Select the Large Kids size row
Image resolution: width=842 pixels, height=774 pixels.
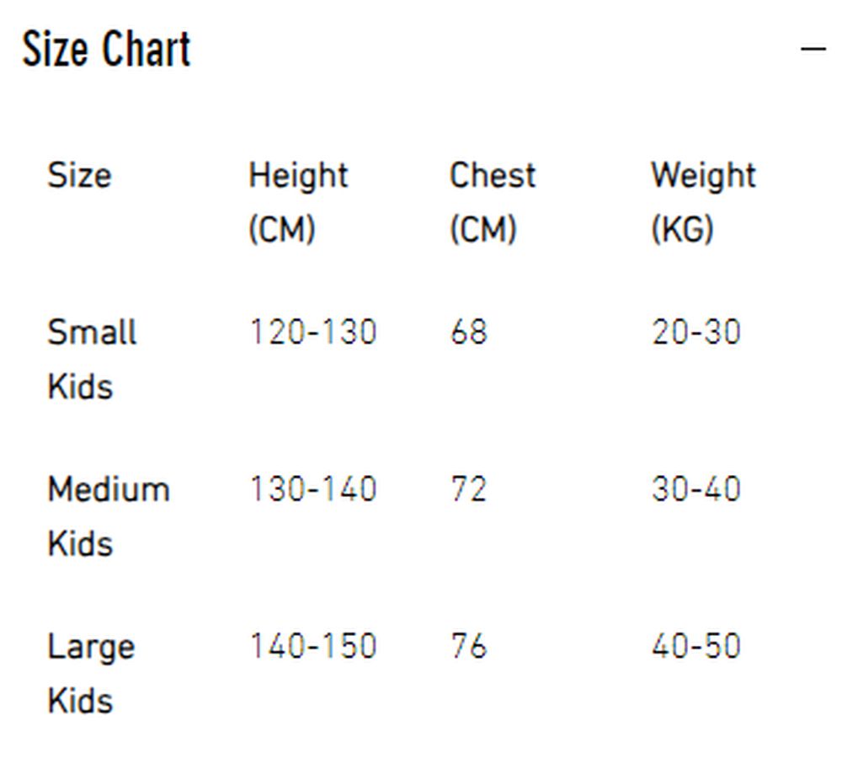(91, 671)
